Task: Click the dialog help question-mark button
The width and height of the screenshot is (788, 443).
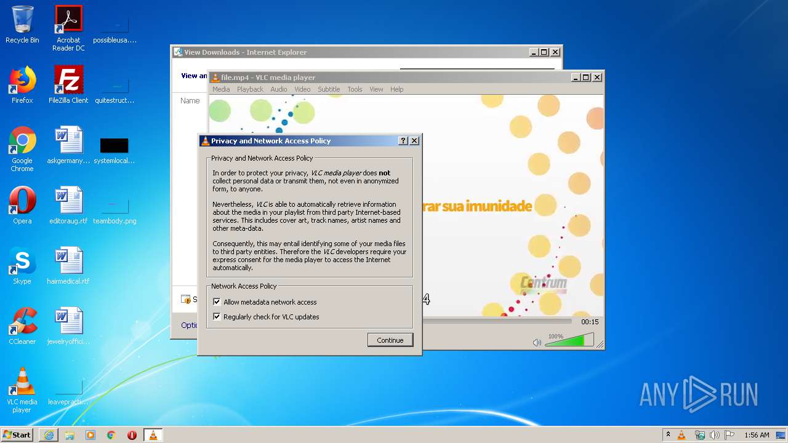Action: point(403,141)
